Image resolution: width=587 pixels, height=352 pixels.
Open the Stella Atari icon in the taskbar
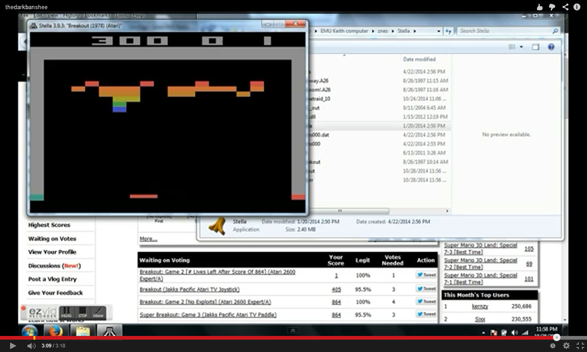[x=110, y=331]
